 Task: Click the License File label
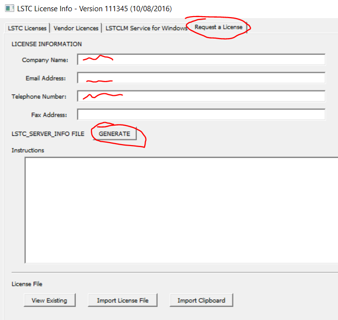click(27, 284)
